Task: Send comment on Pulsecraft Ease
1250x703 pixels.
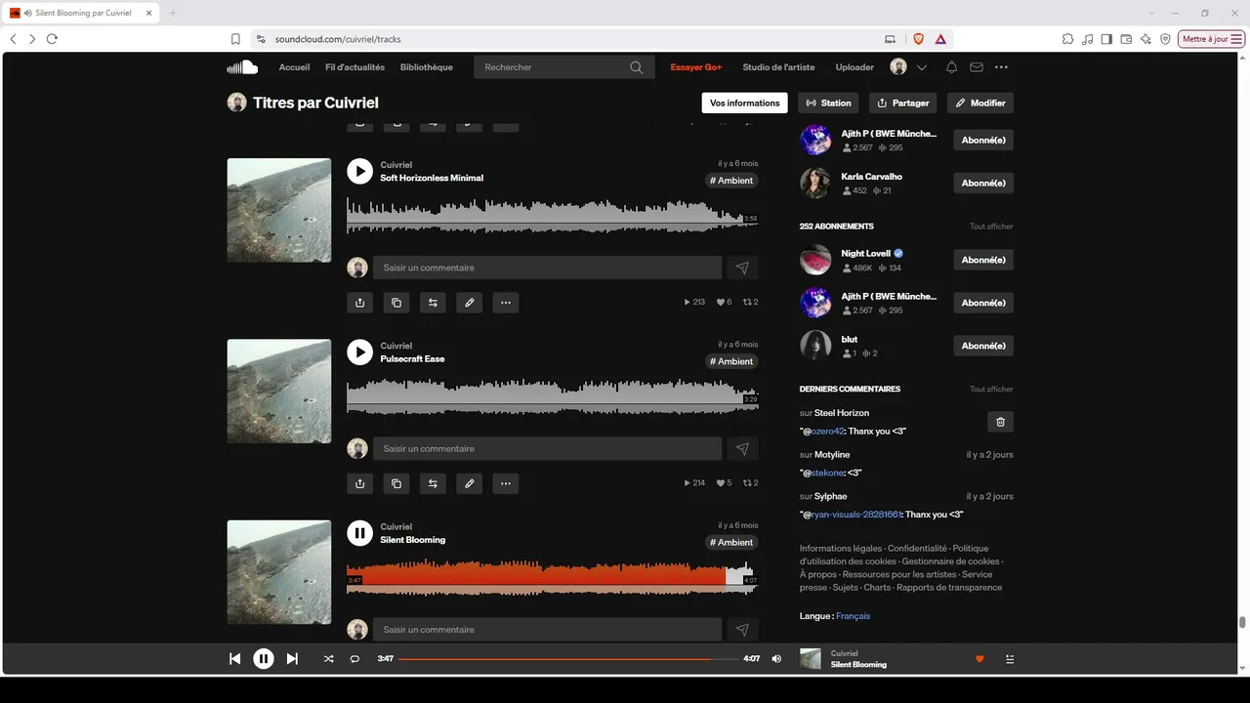Action: tap(742, 448)
